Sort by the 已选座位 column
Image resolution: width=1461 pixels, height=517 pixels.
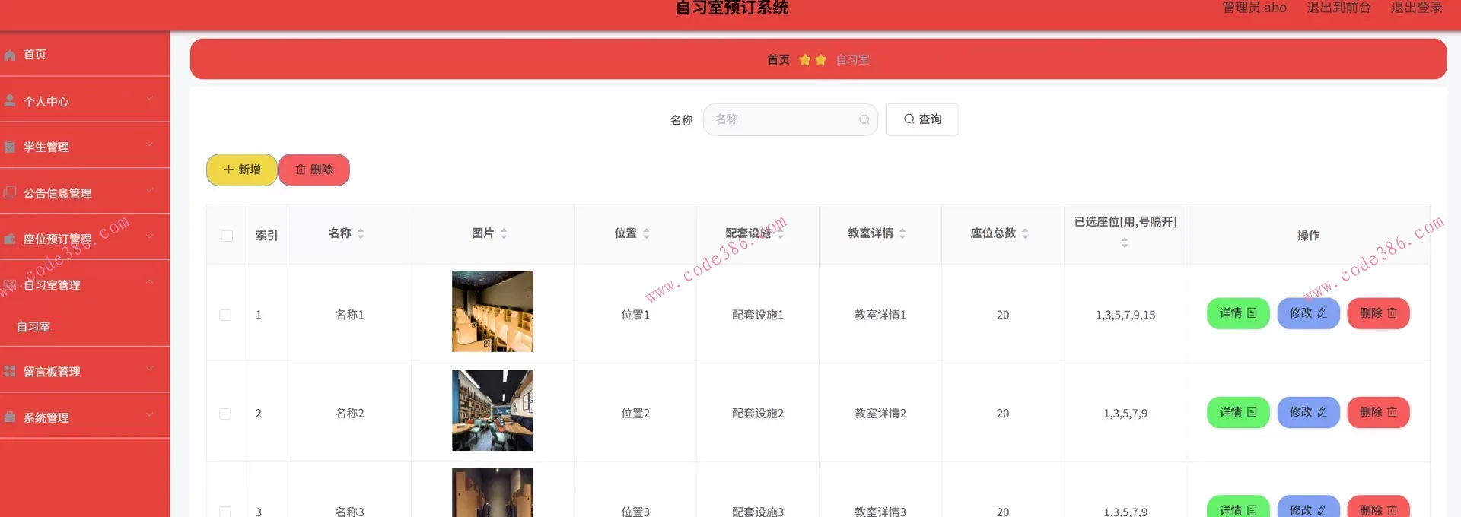point(1125,243)
